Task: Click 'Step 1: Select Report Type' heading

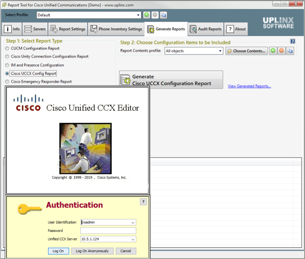Action: pos(34,41)
